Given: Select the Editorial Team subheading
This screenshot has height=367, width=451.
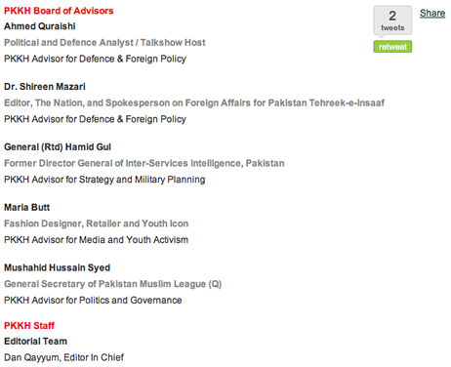Looking at the screenshot, I should click(35, 342).
